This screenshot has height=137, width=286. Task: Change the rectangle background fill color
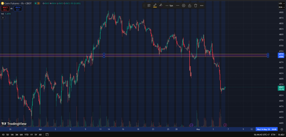(161, 6)
